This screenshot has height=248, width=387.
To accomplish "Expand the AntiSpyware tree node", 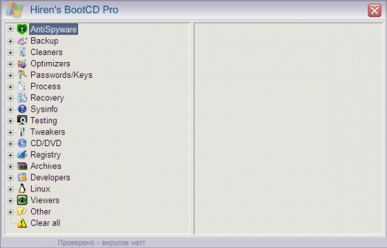I will click(x=10, y=29).
